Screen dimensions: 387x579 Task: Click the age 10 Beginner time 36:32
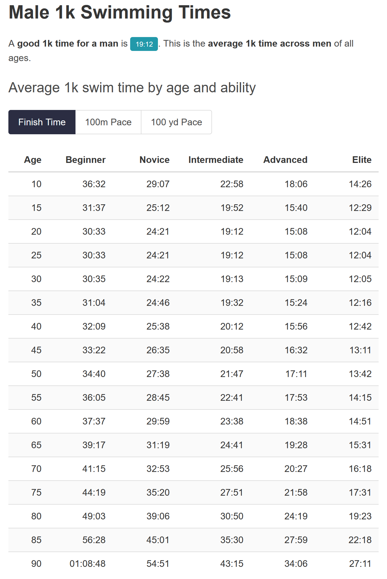94,184
